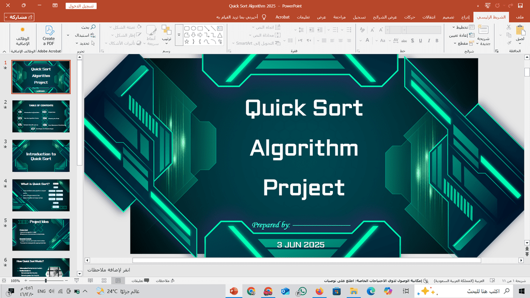Click the Paste (لصق) clipboard icon
530x298 pixels.
(519, 33)
